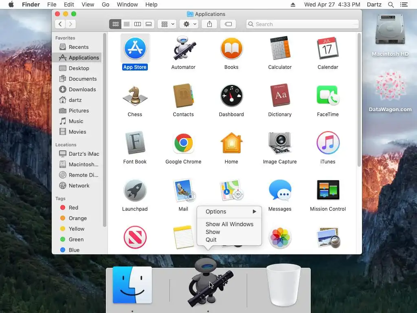Go back with the left chevron button

point(60,24)
